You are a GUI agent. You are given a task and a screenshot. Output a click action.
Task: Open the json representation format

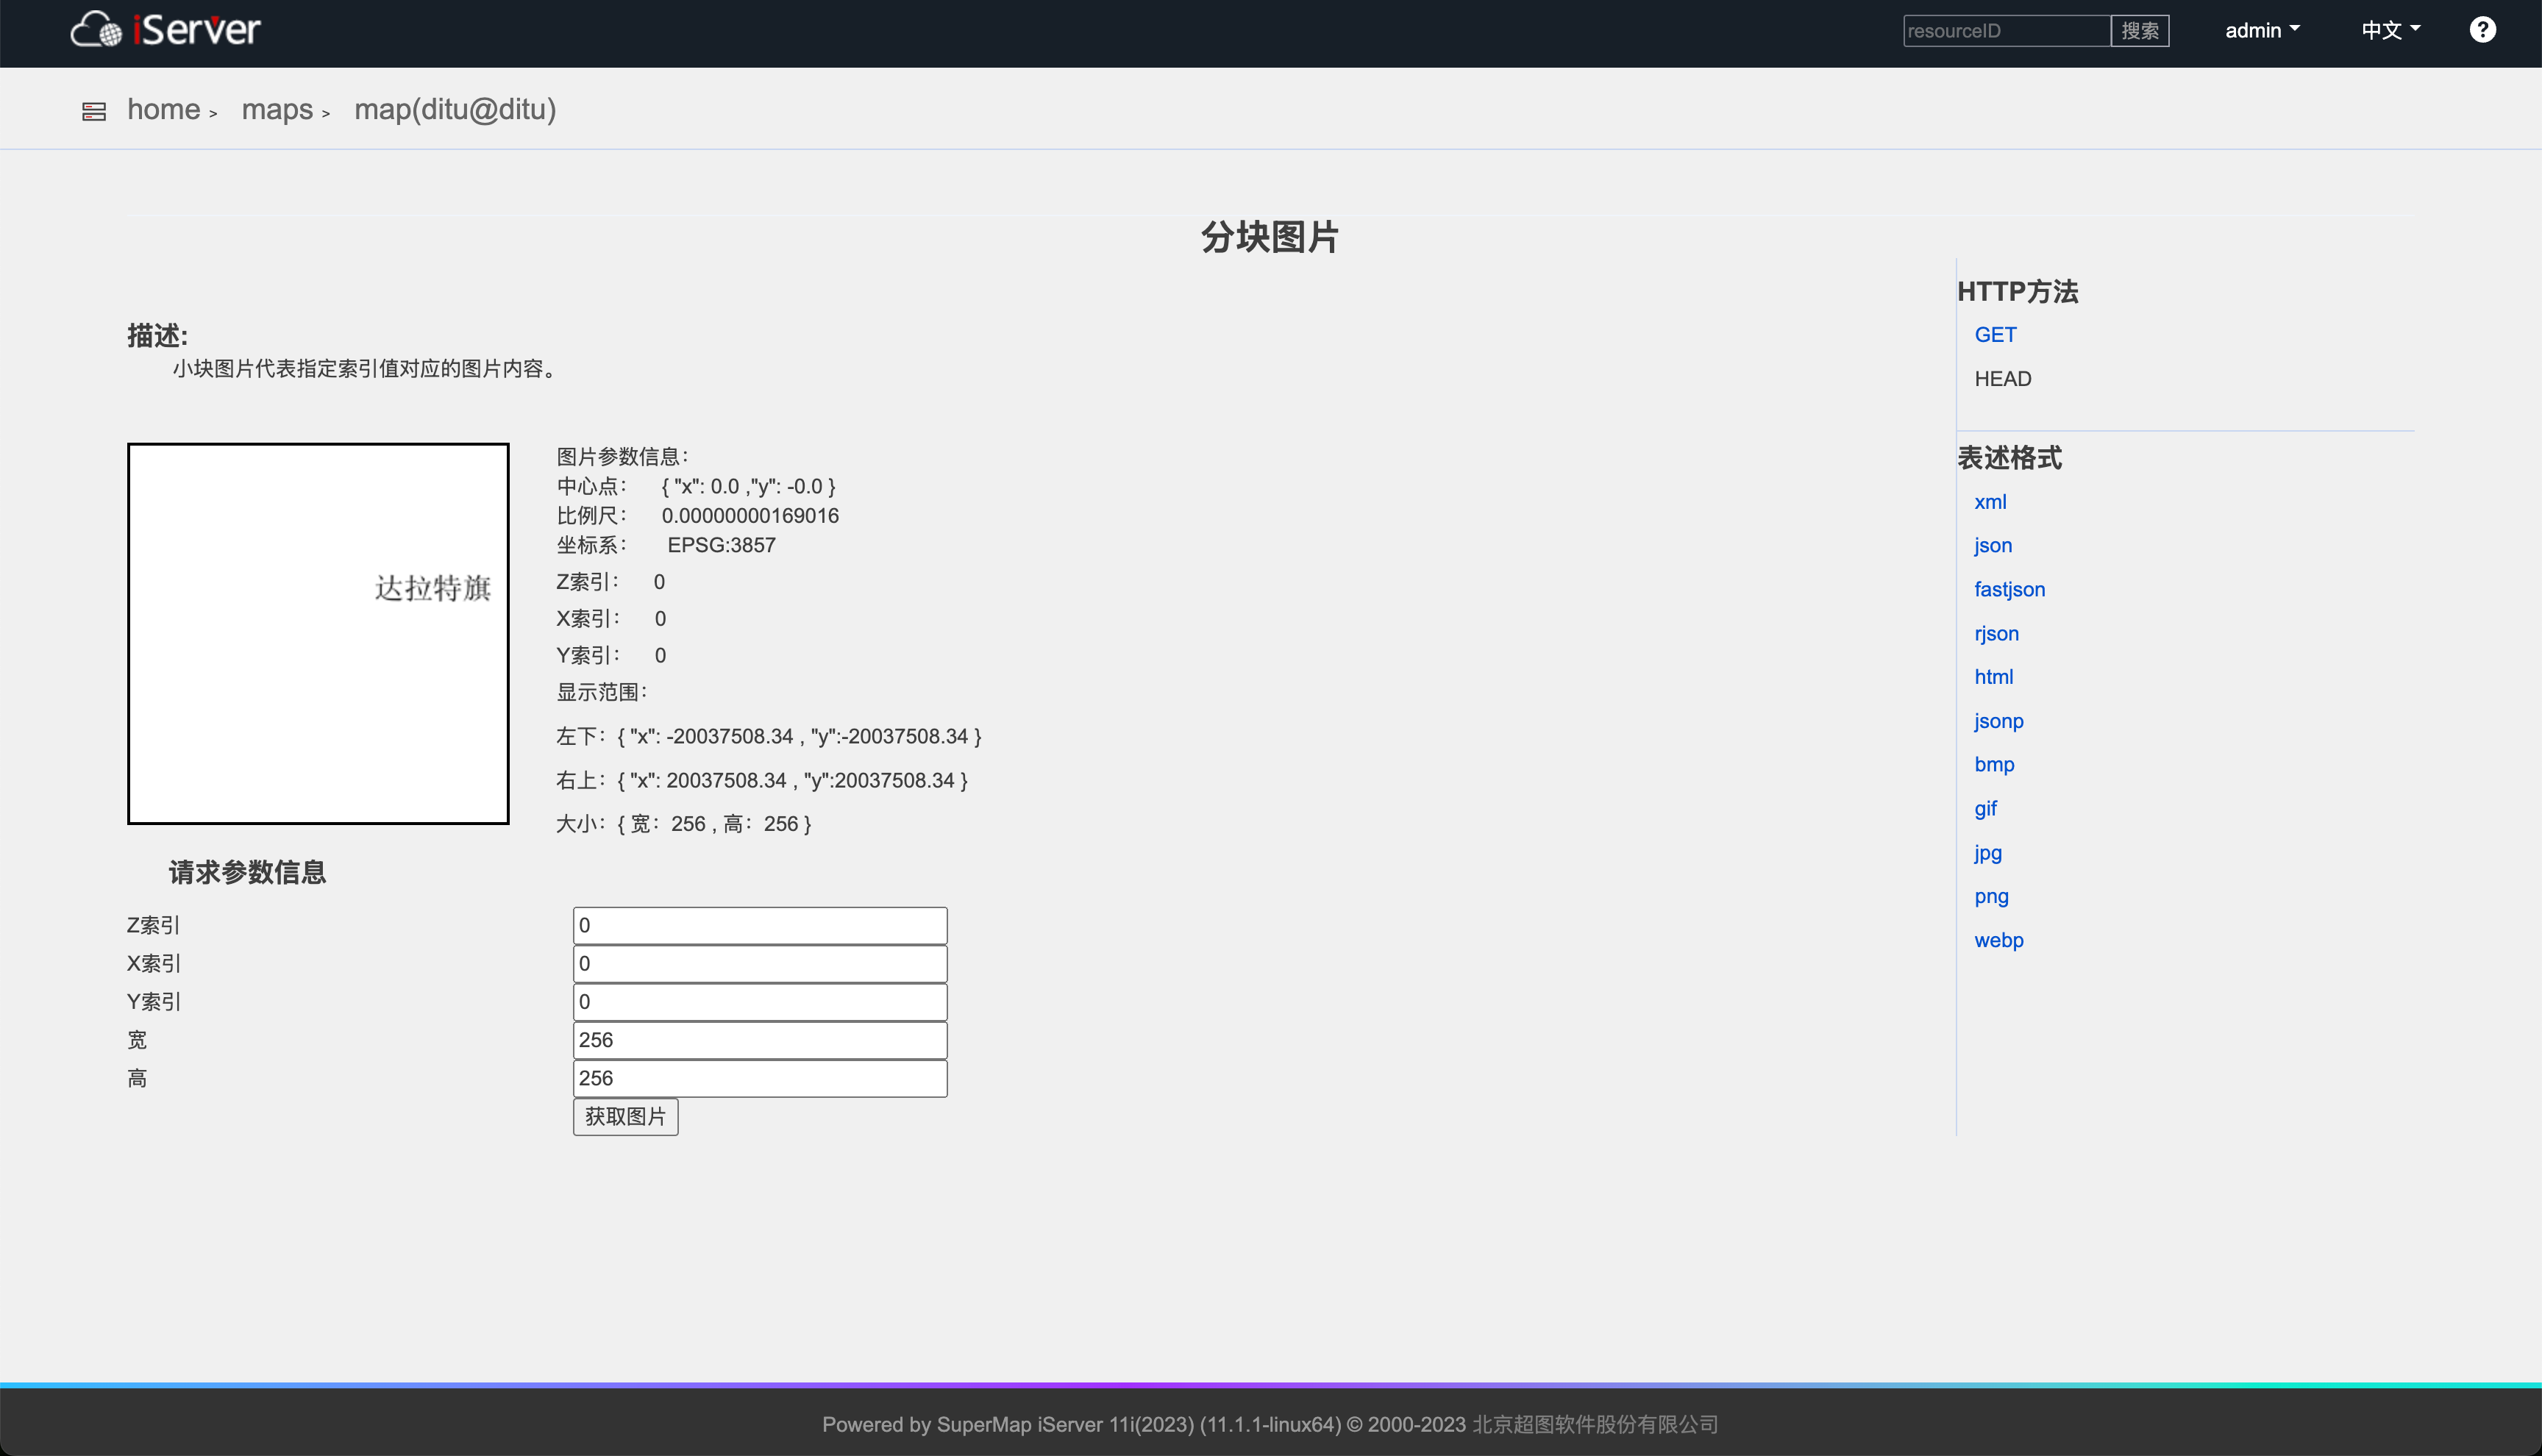[1993, 546]
